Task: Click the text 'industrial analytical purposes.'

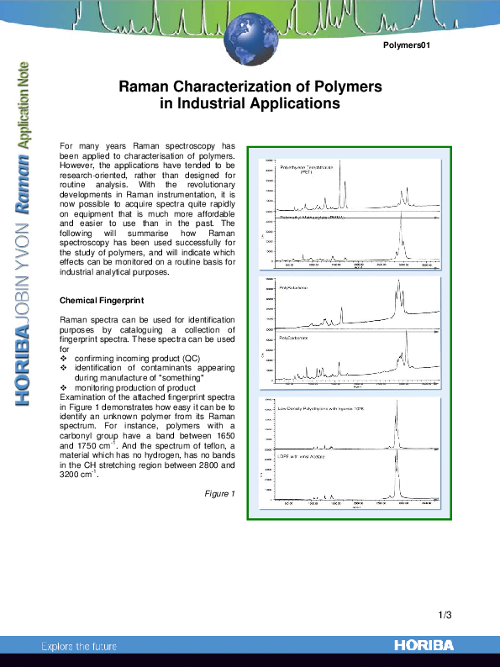Action: 114,272
